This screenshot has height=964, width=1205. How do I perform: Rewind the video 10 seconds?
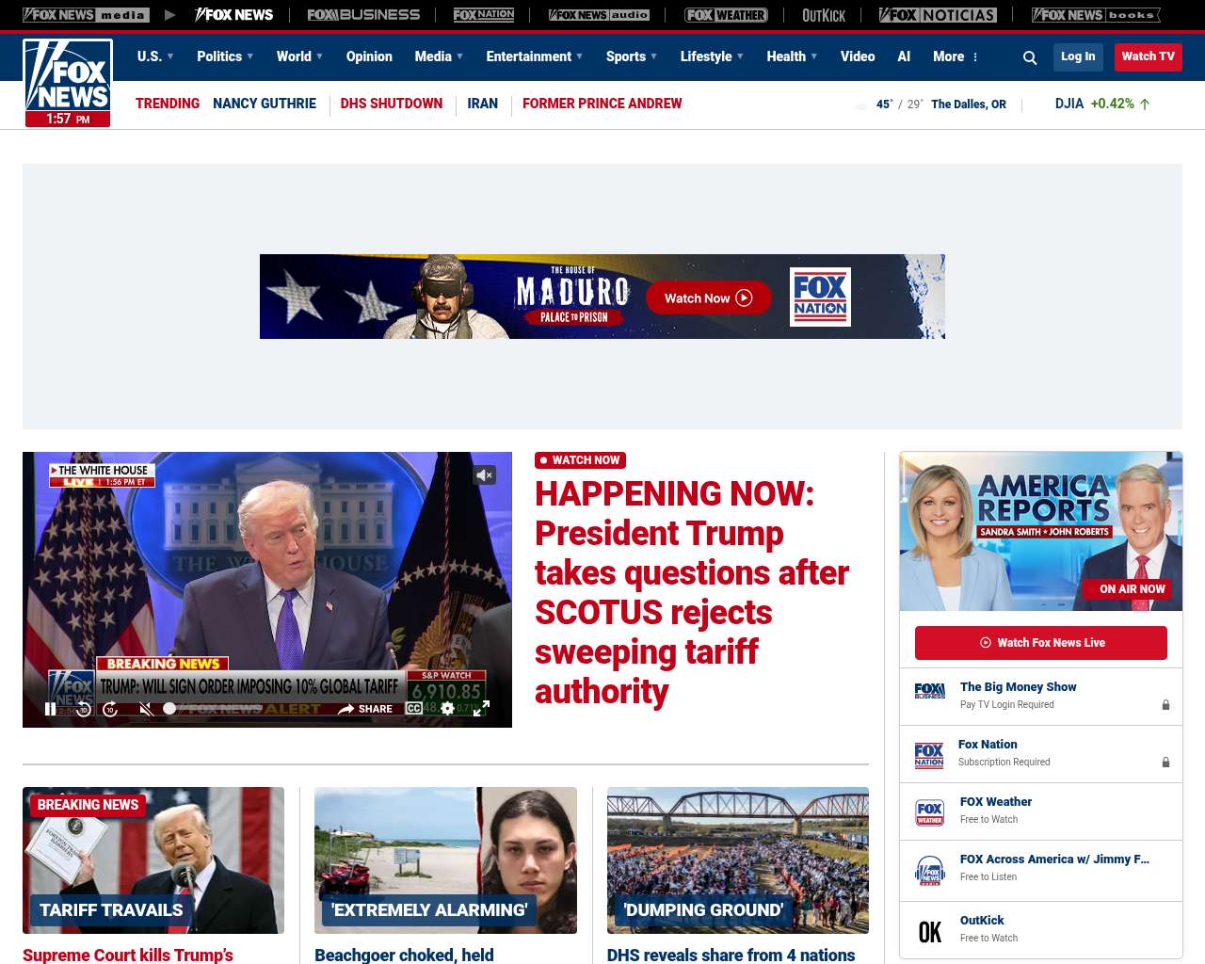[84, 709]
